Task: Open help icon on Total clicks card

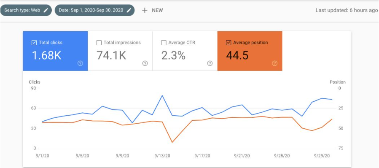Action: 80,63
